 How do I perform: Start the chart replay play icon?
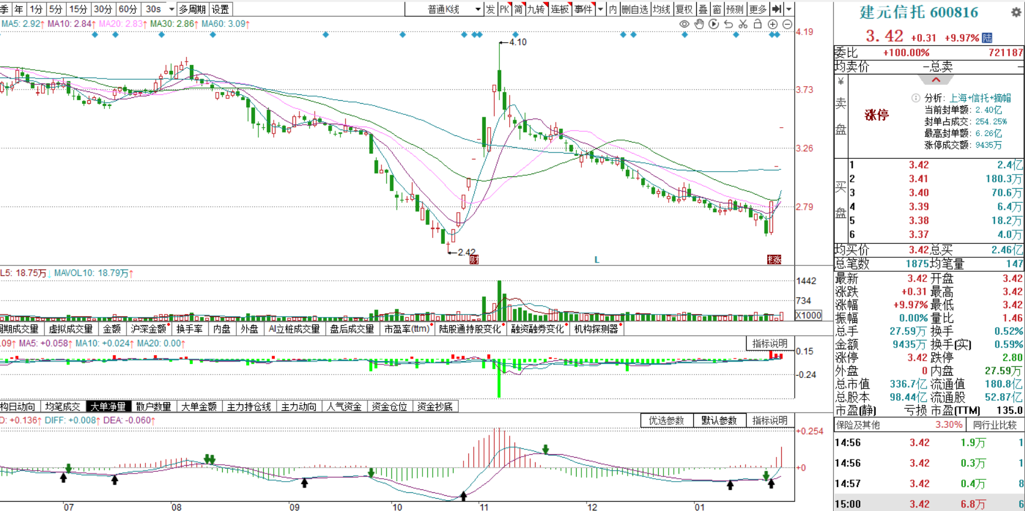click(x=714, y=24)
